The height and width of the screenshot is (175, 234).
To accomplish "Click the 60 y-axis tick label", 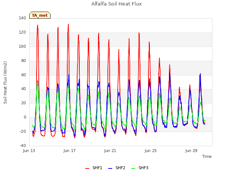I will click(23, 75).
